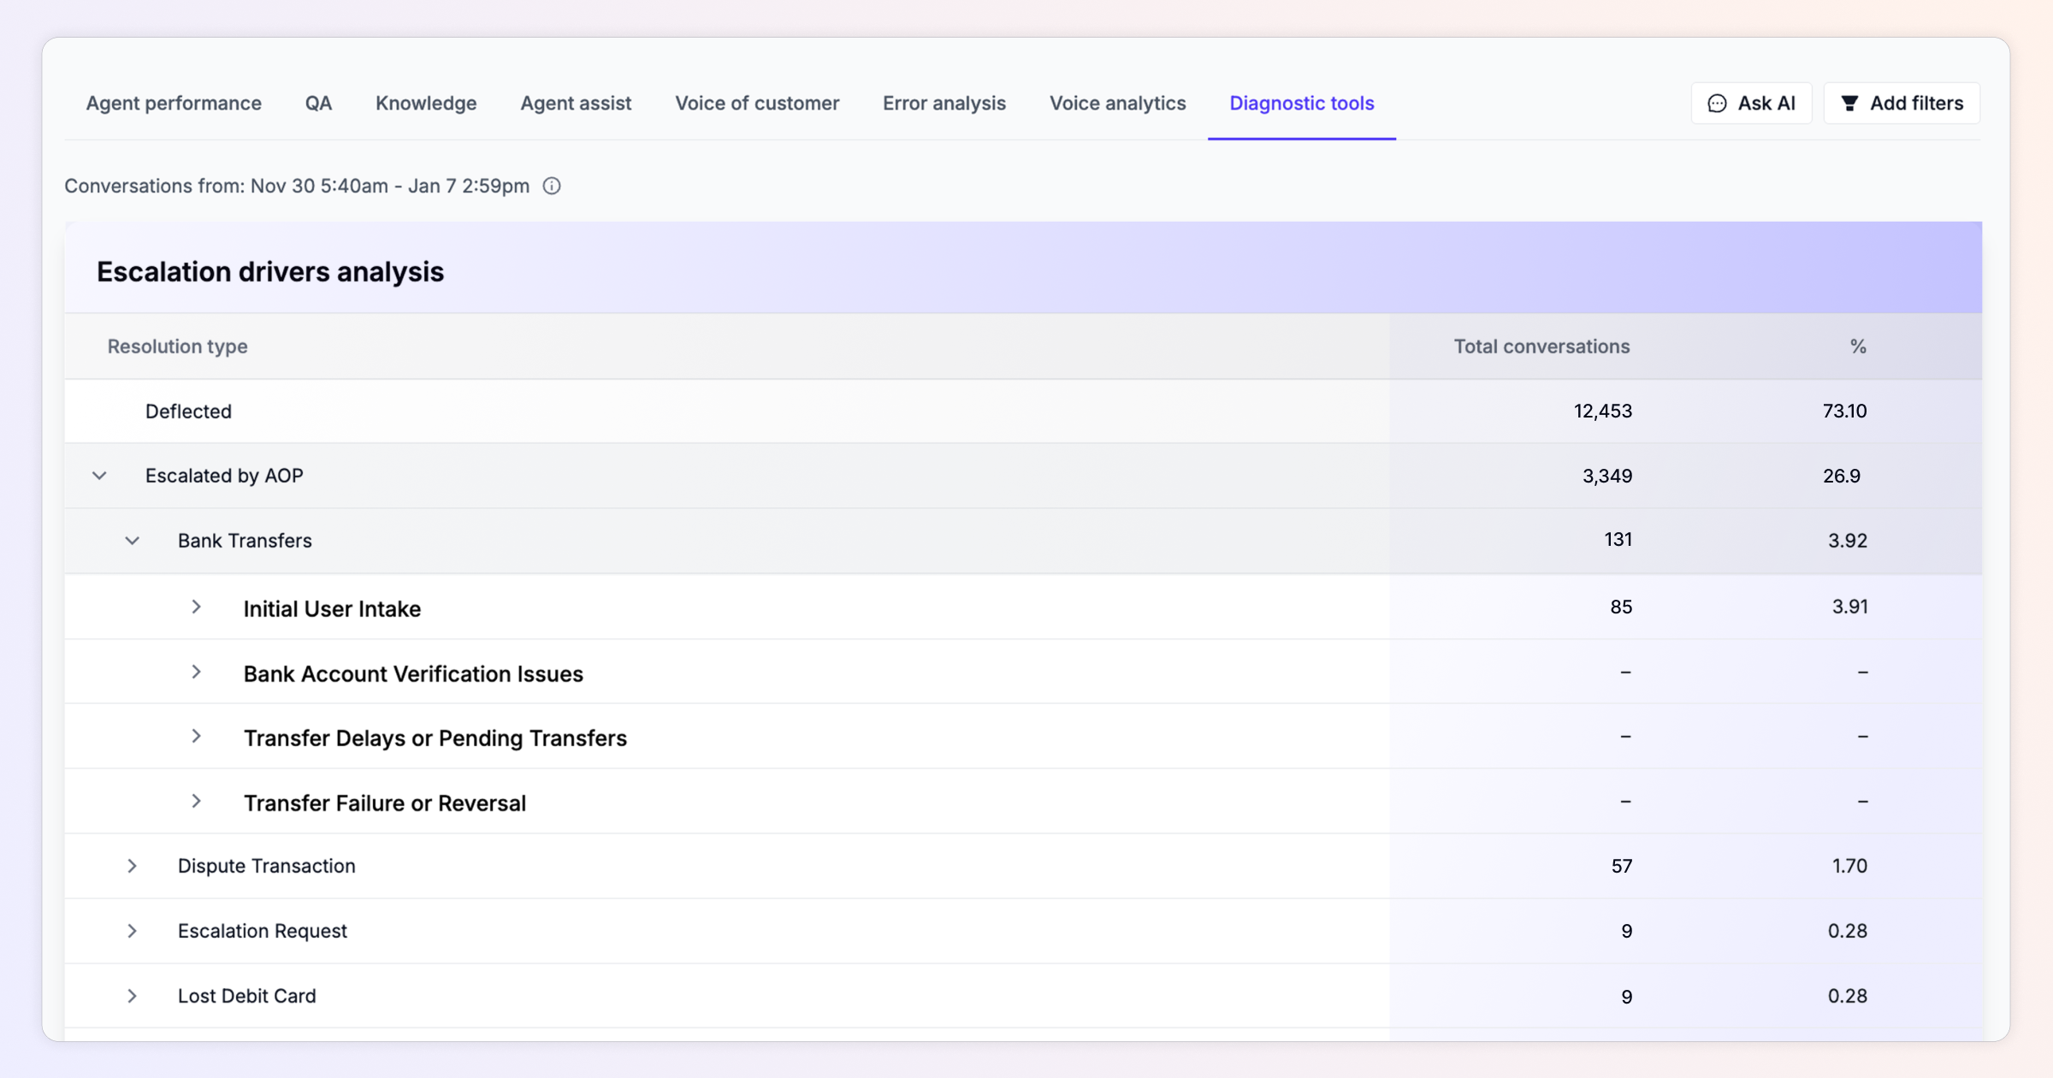Expand Transfer Delays or Pending Transfers
The image size is (2053, 1078).
pyautogui.click(x=196, y=737)
